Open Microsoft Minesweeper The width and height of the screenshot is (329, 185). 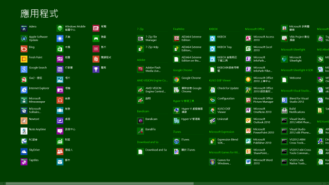[x=24, y=100]
